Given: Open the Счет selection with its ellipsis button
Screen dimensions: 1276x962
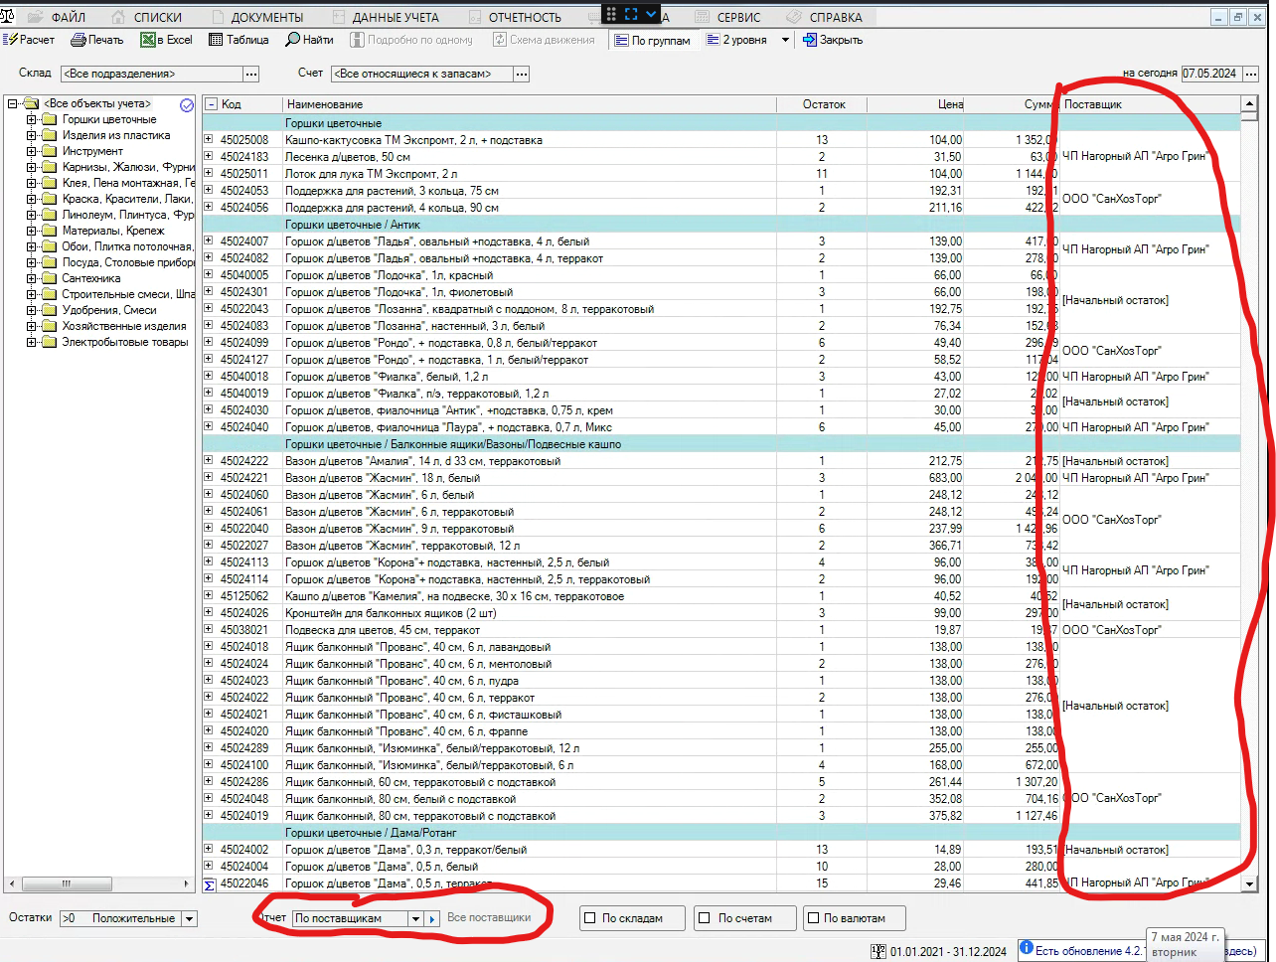Looking at the screenshot, I should [x=522, y=74].
